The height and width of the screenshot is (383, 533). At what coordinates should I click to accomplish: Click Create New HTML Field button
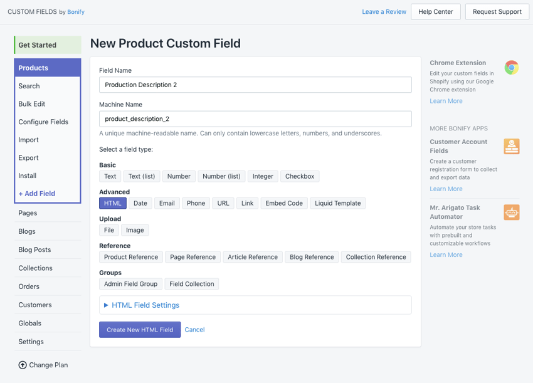[140, 330]
